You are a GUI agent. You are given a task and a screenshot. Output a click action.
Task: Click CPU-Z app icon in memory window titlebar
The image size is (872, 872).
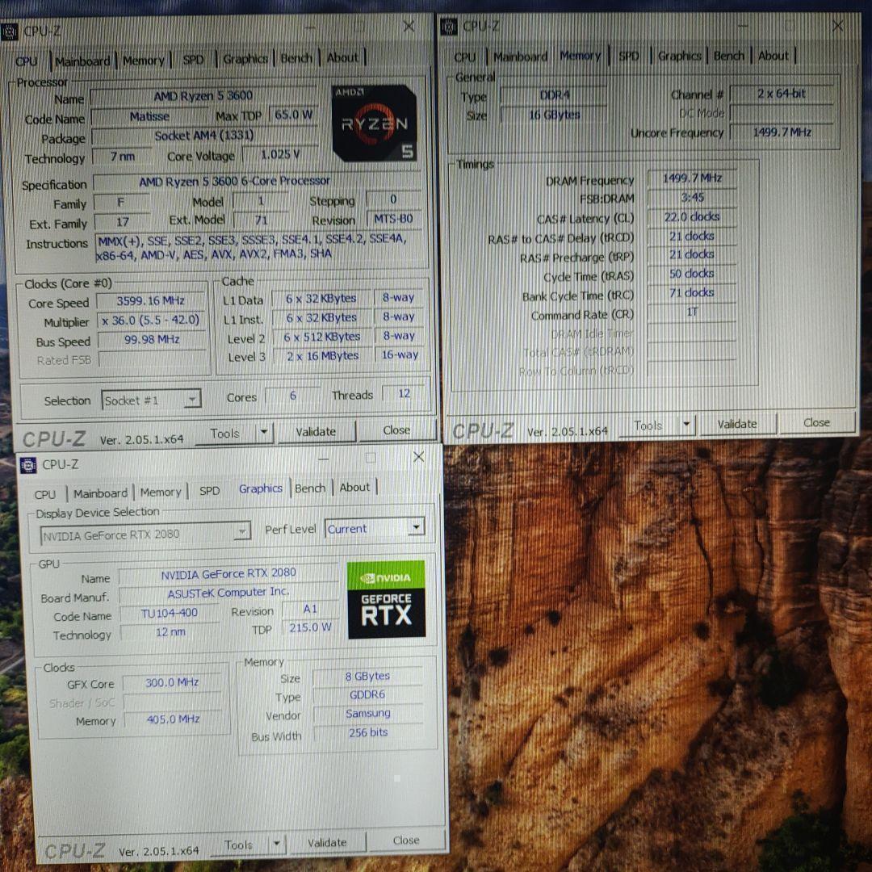449,27
